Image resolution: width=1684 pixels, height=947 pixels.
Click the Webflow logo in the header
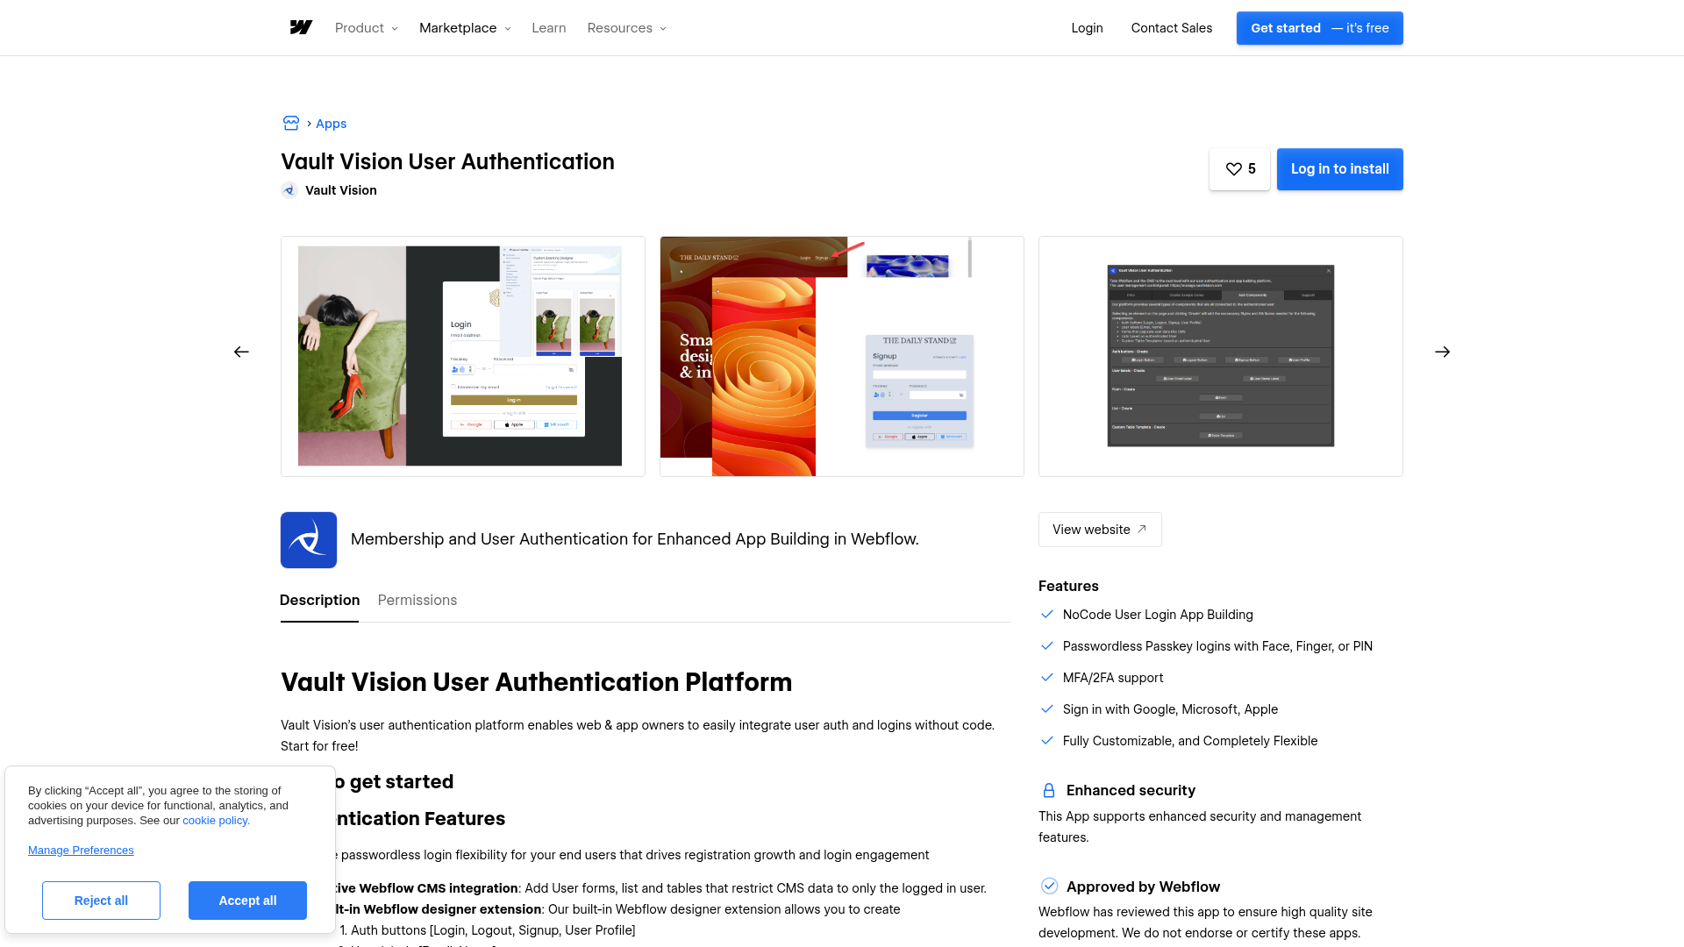pyautogui.click(x=301, y=28)
